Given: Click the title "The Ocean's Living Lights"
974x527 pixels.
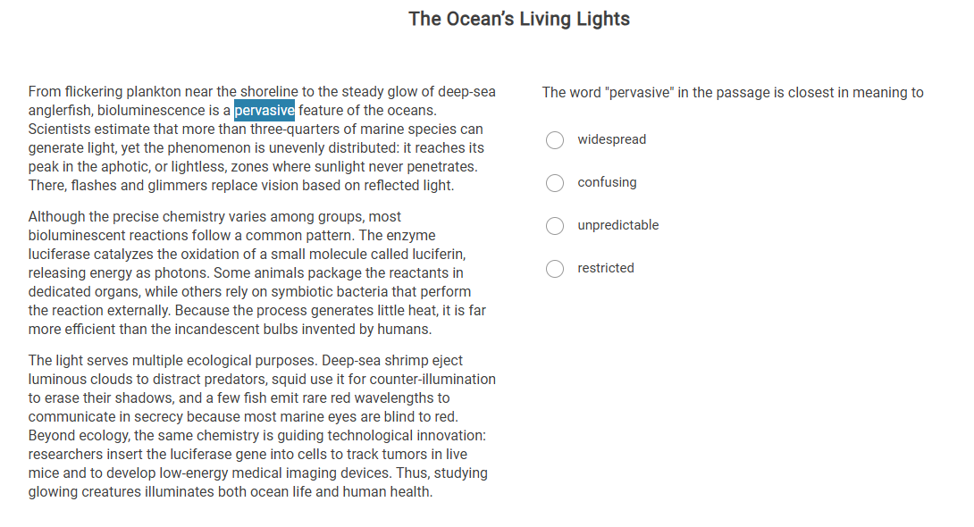Looking at the screenshot, I should point(519,19).
